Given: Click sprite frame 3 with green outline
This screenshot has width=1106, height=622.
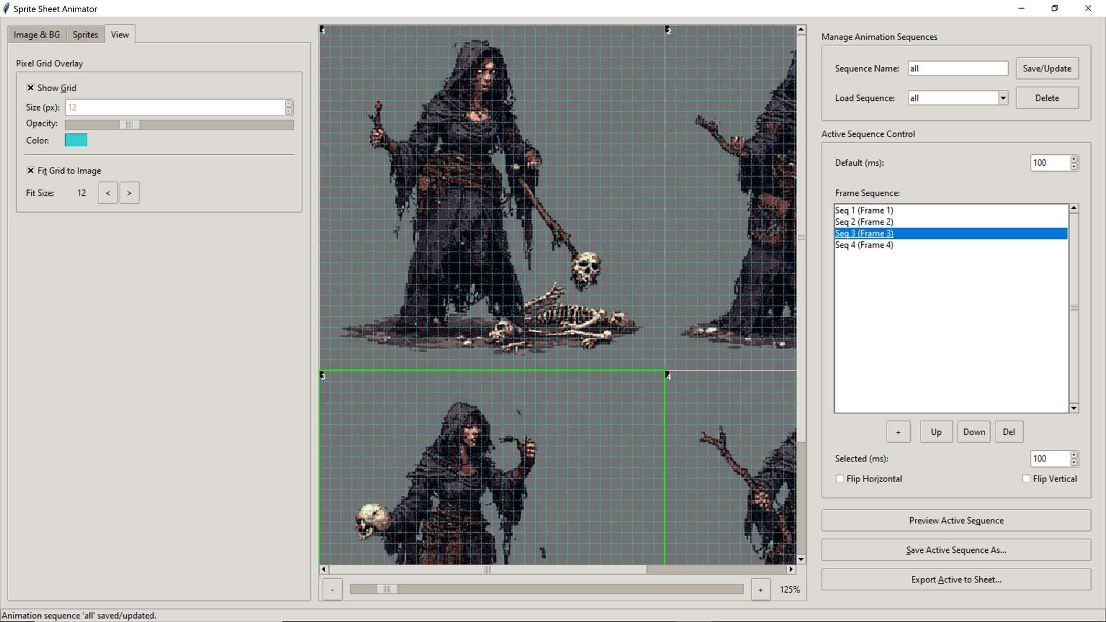Looking at the screenshot, I should (492, 468).
